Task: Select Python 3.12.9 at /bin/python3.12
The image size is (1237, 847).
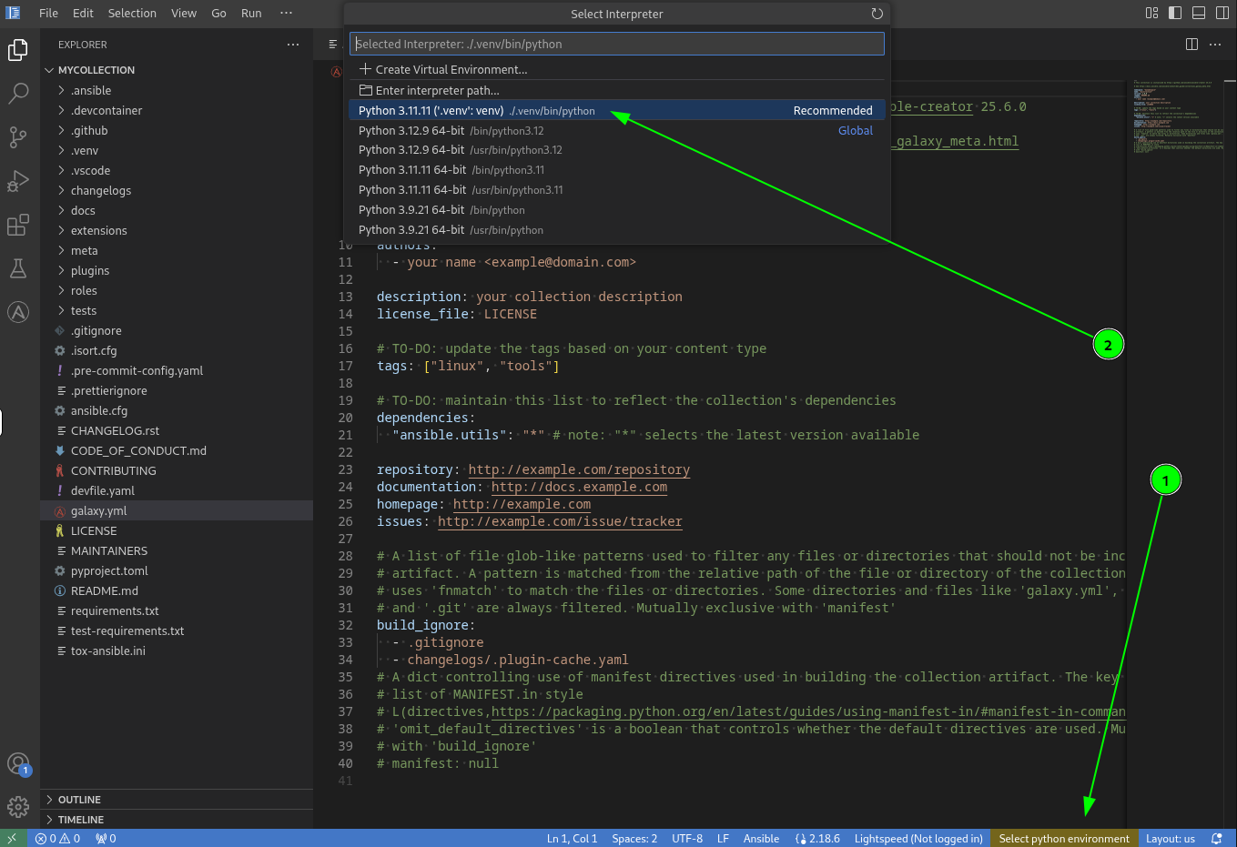Action: (x=617, y=130)
